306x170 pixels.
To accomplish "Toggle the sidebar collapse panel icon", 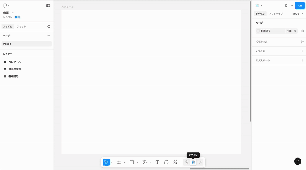I will pyautogui.click(x=48, y=6).
